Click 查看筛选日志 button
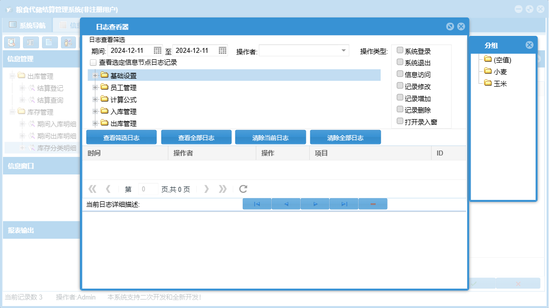Screen dimensions: 549x308 [x=121, y=138]
